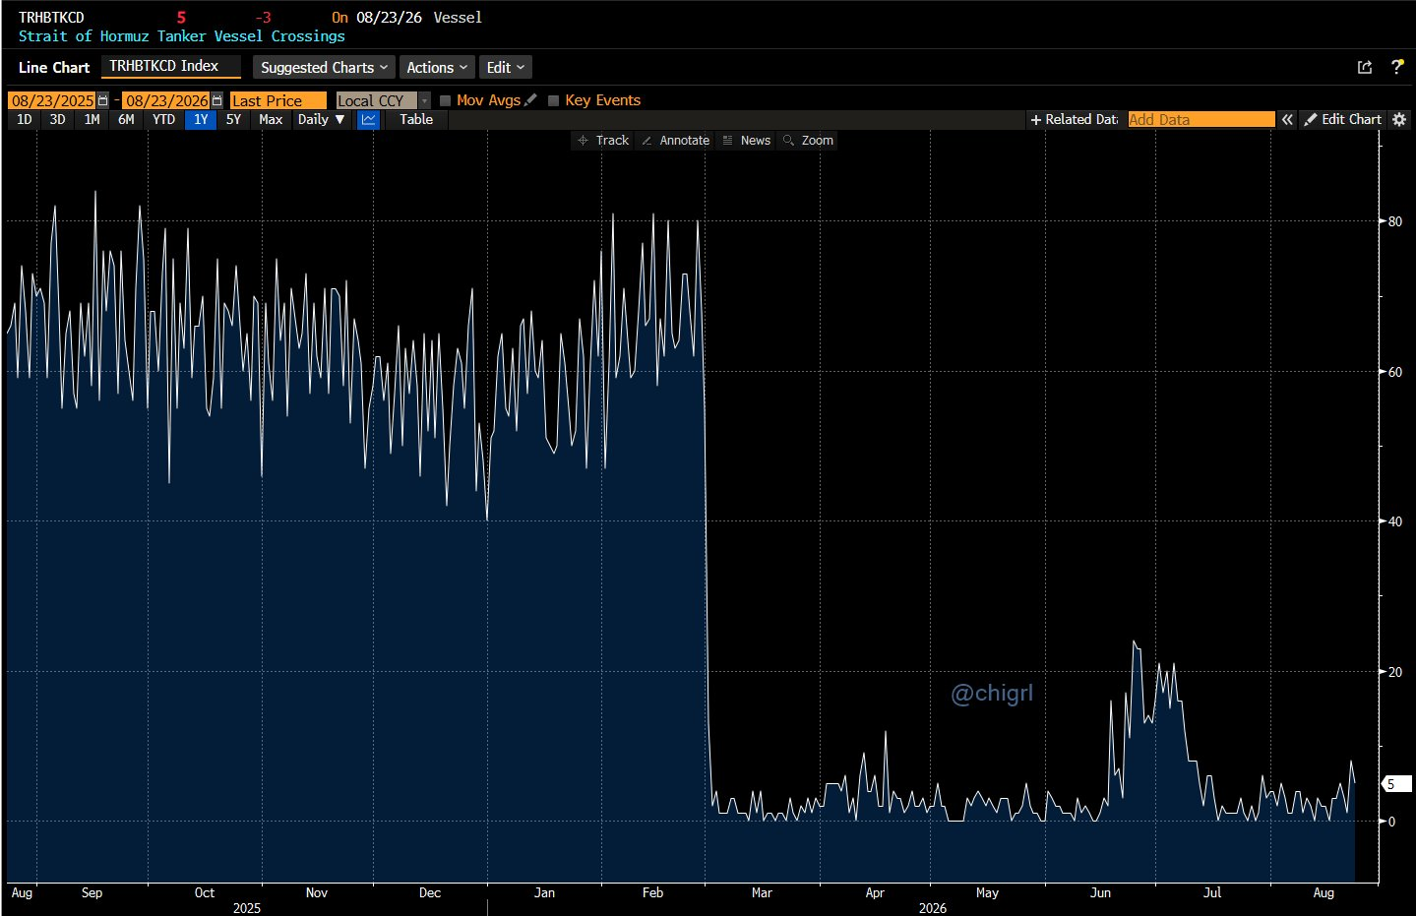The height and width of the screenshot is (916, 1416).
Task: Activate the Annotate drawing tool
Action: point(675,141)
